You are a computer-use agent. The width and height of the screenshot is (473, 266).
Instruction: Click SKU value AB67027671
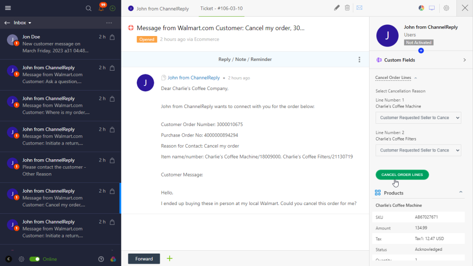pos(426,217)
